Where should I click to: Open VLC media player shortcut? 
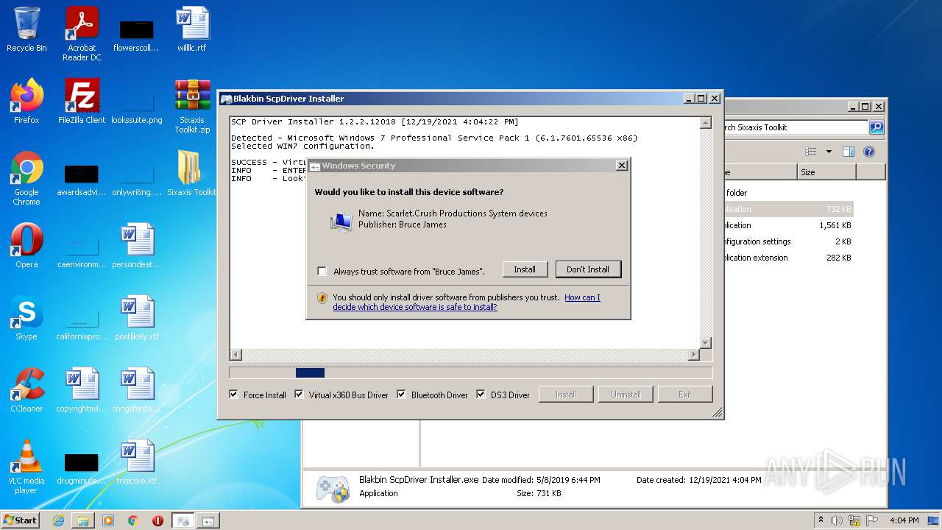coord(26,467)
